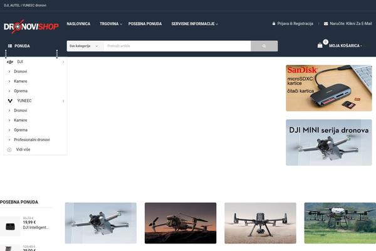Screen dimensions: 376x251
Task: Click the DronoviShop logo
Action: click(x=31, y=26)
